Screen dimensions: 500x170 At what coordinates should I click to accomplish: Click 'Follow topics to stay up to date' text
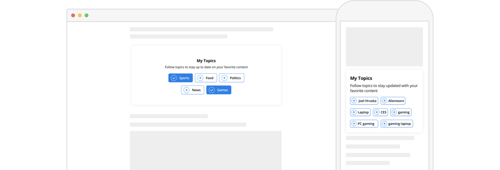coord(206,67)
